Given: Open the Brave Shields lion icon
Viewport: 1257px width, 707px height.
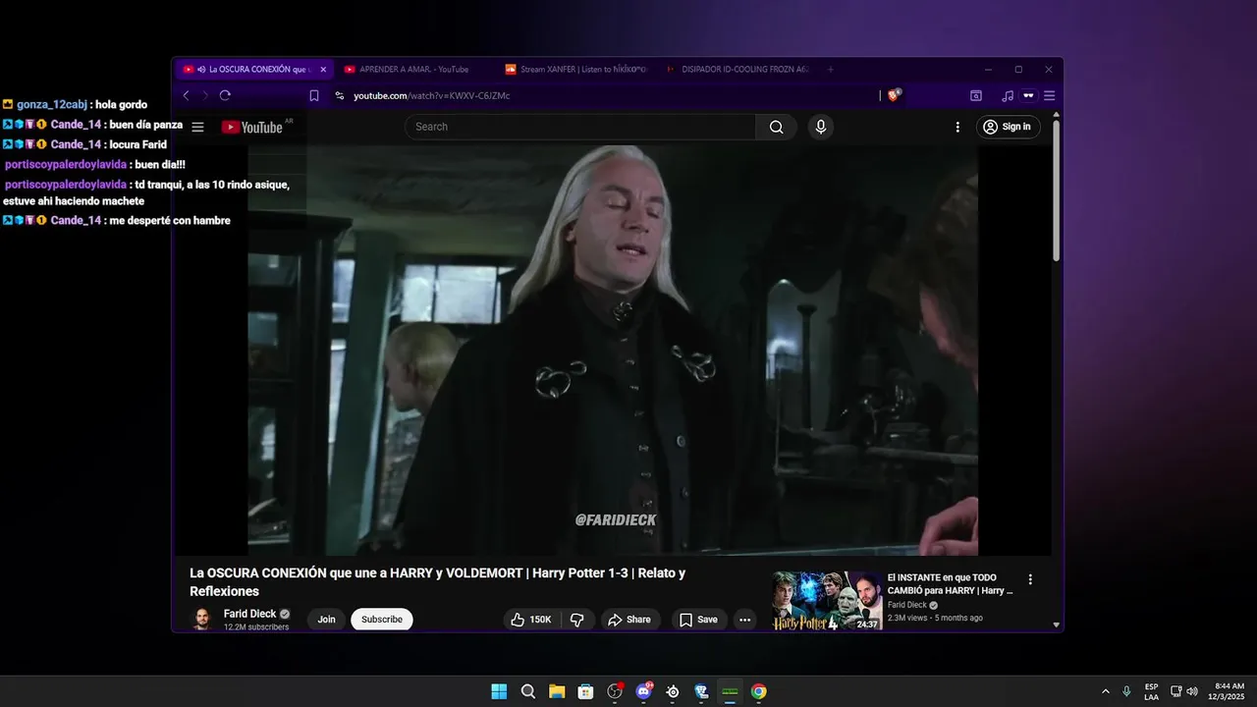Looking at the screenshot, I should (894, 95).
